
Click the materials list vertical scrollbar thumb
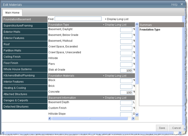click(x=137, y=55)
